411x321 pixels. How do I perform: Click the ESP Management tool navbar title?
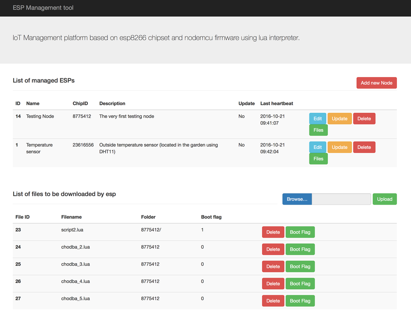[x=43, y=8]
